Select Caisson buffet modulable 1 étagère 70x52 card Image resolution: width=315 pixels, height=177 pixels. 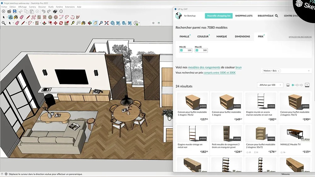tap(192, 107)
